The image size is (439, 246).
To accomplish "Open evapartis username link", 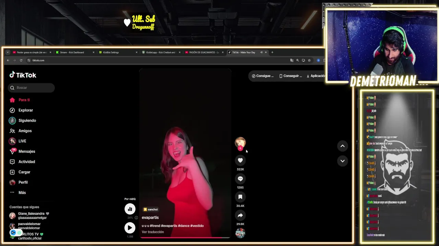I will 150,217.
